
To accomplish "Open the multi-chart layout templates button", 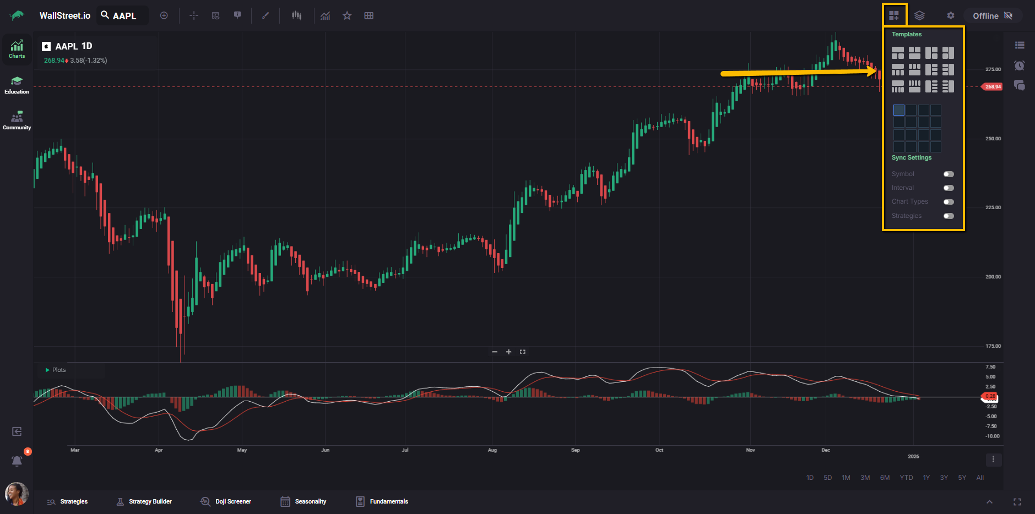I will coord(893,16).
